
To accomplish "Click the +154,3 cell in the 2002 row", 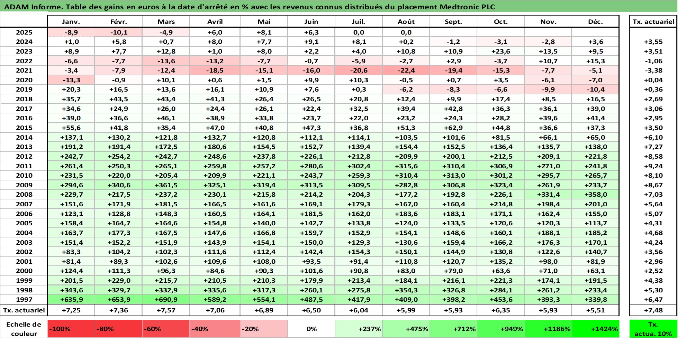I will click(x=359, y=252).
